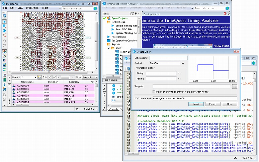Open the View menu in Pin Planner

coord(20,8)
